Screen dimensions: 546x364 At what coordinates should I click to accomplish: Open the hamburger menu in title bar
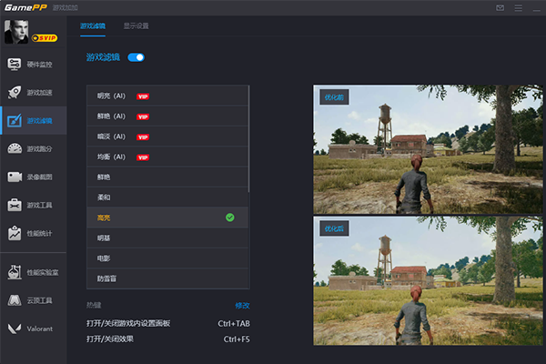coord(518,7)
